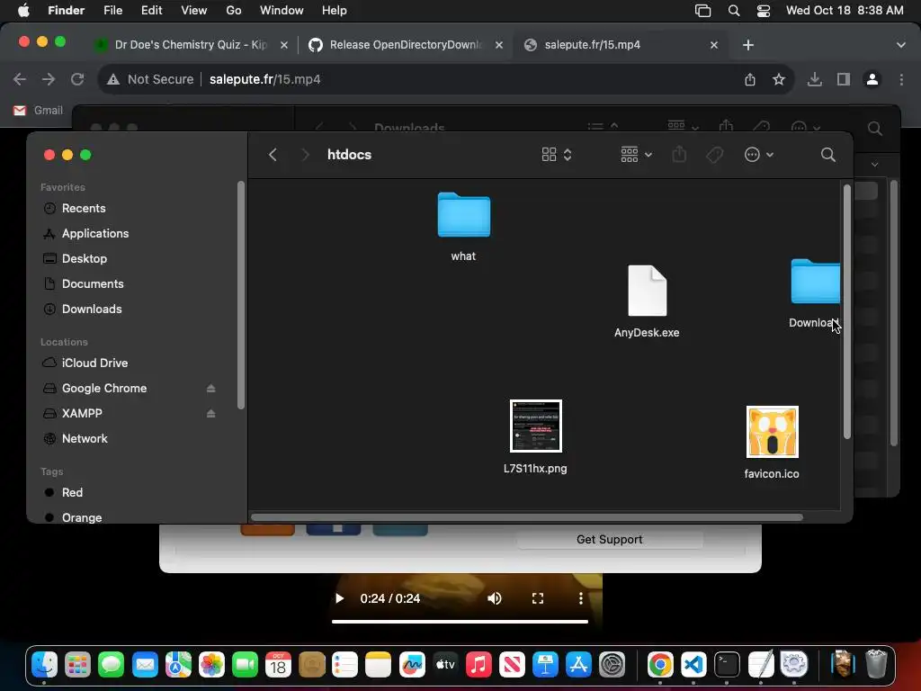The image size is (921, 691).
Task: Close the salepute.fr/15.mp4 tab
Action: pyautogui.click(x=713, y=45)
